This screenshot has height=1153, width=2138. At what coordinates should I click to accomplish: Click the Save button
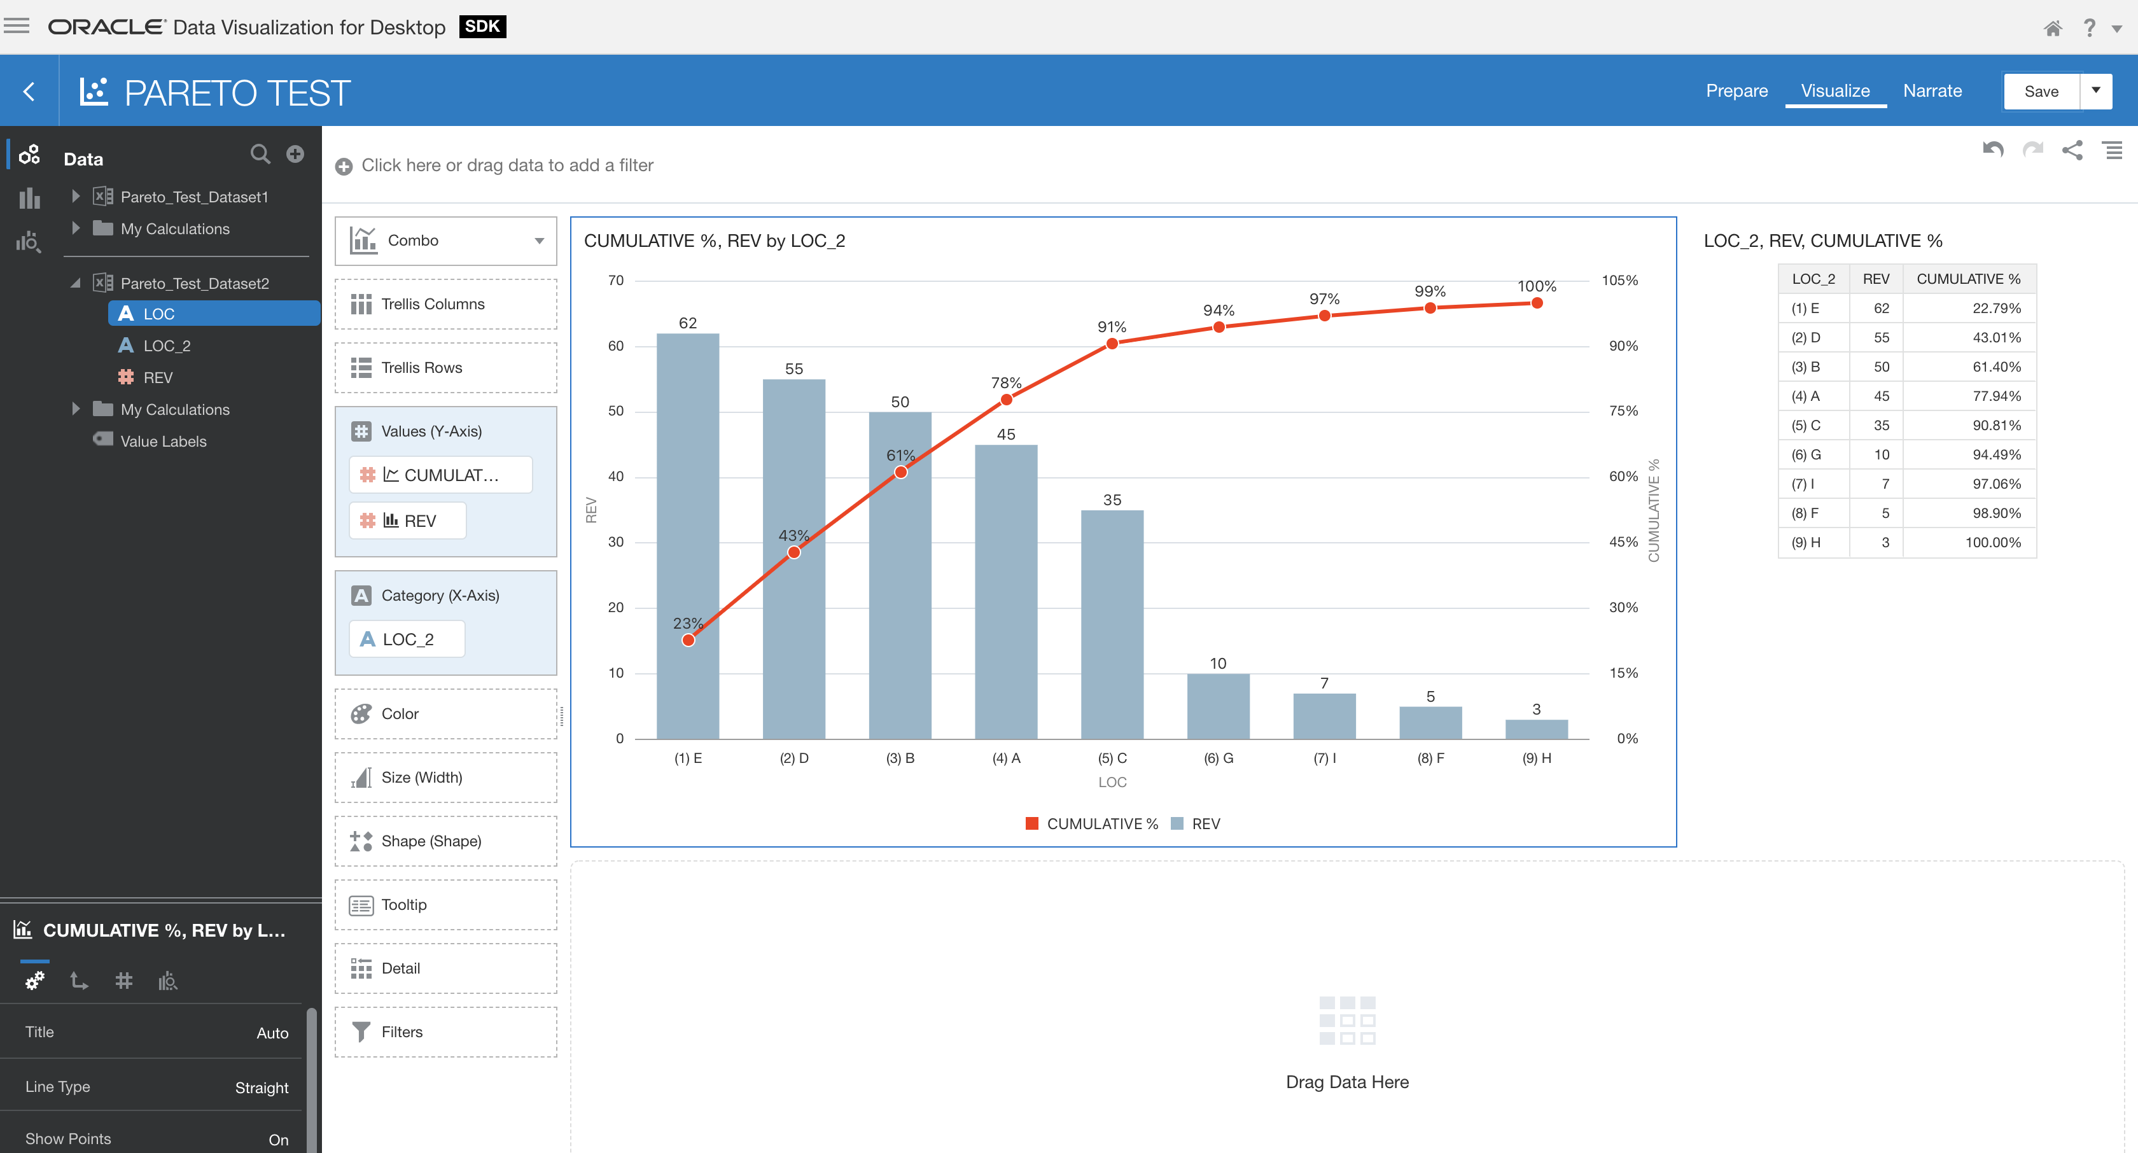tap(2041, 91)
